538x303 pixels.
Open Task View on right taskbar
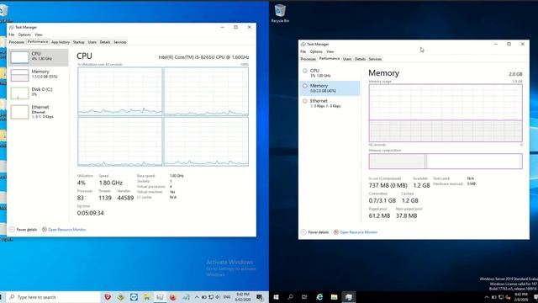pyautogui.click(x=304, y=297)
